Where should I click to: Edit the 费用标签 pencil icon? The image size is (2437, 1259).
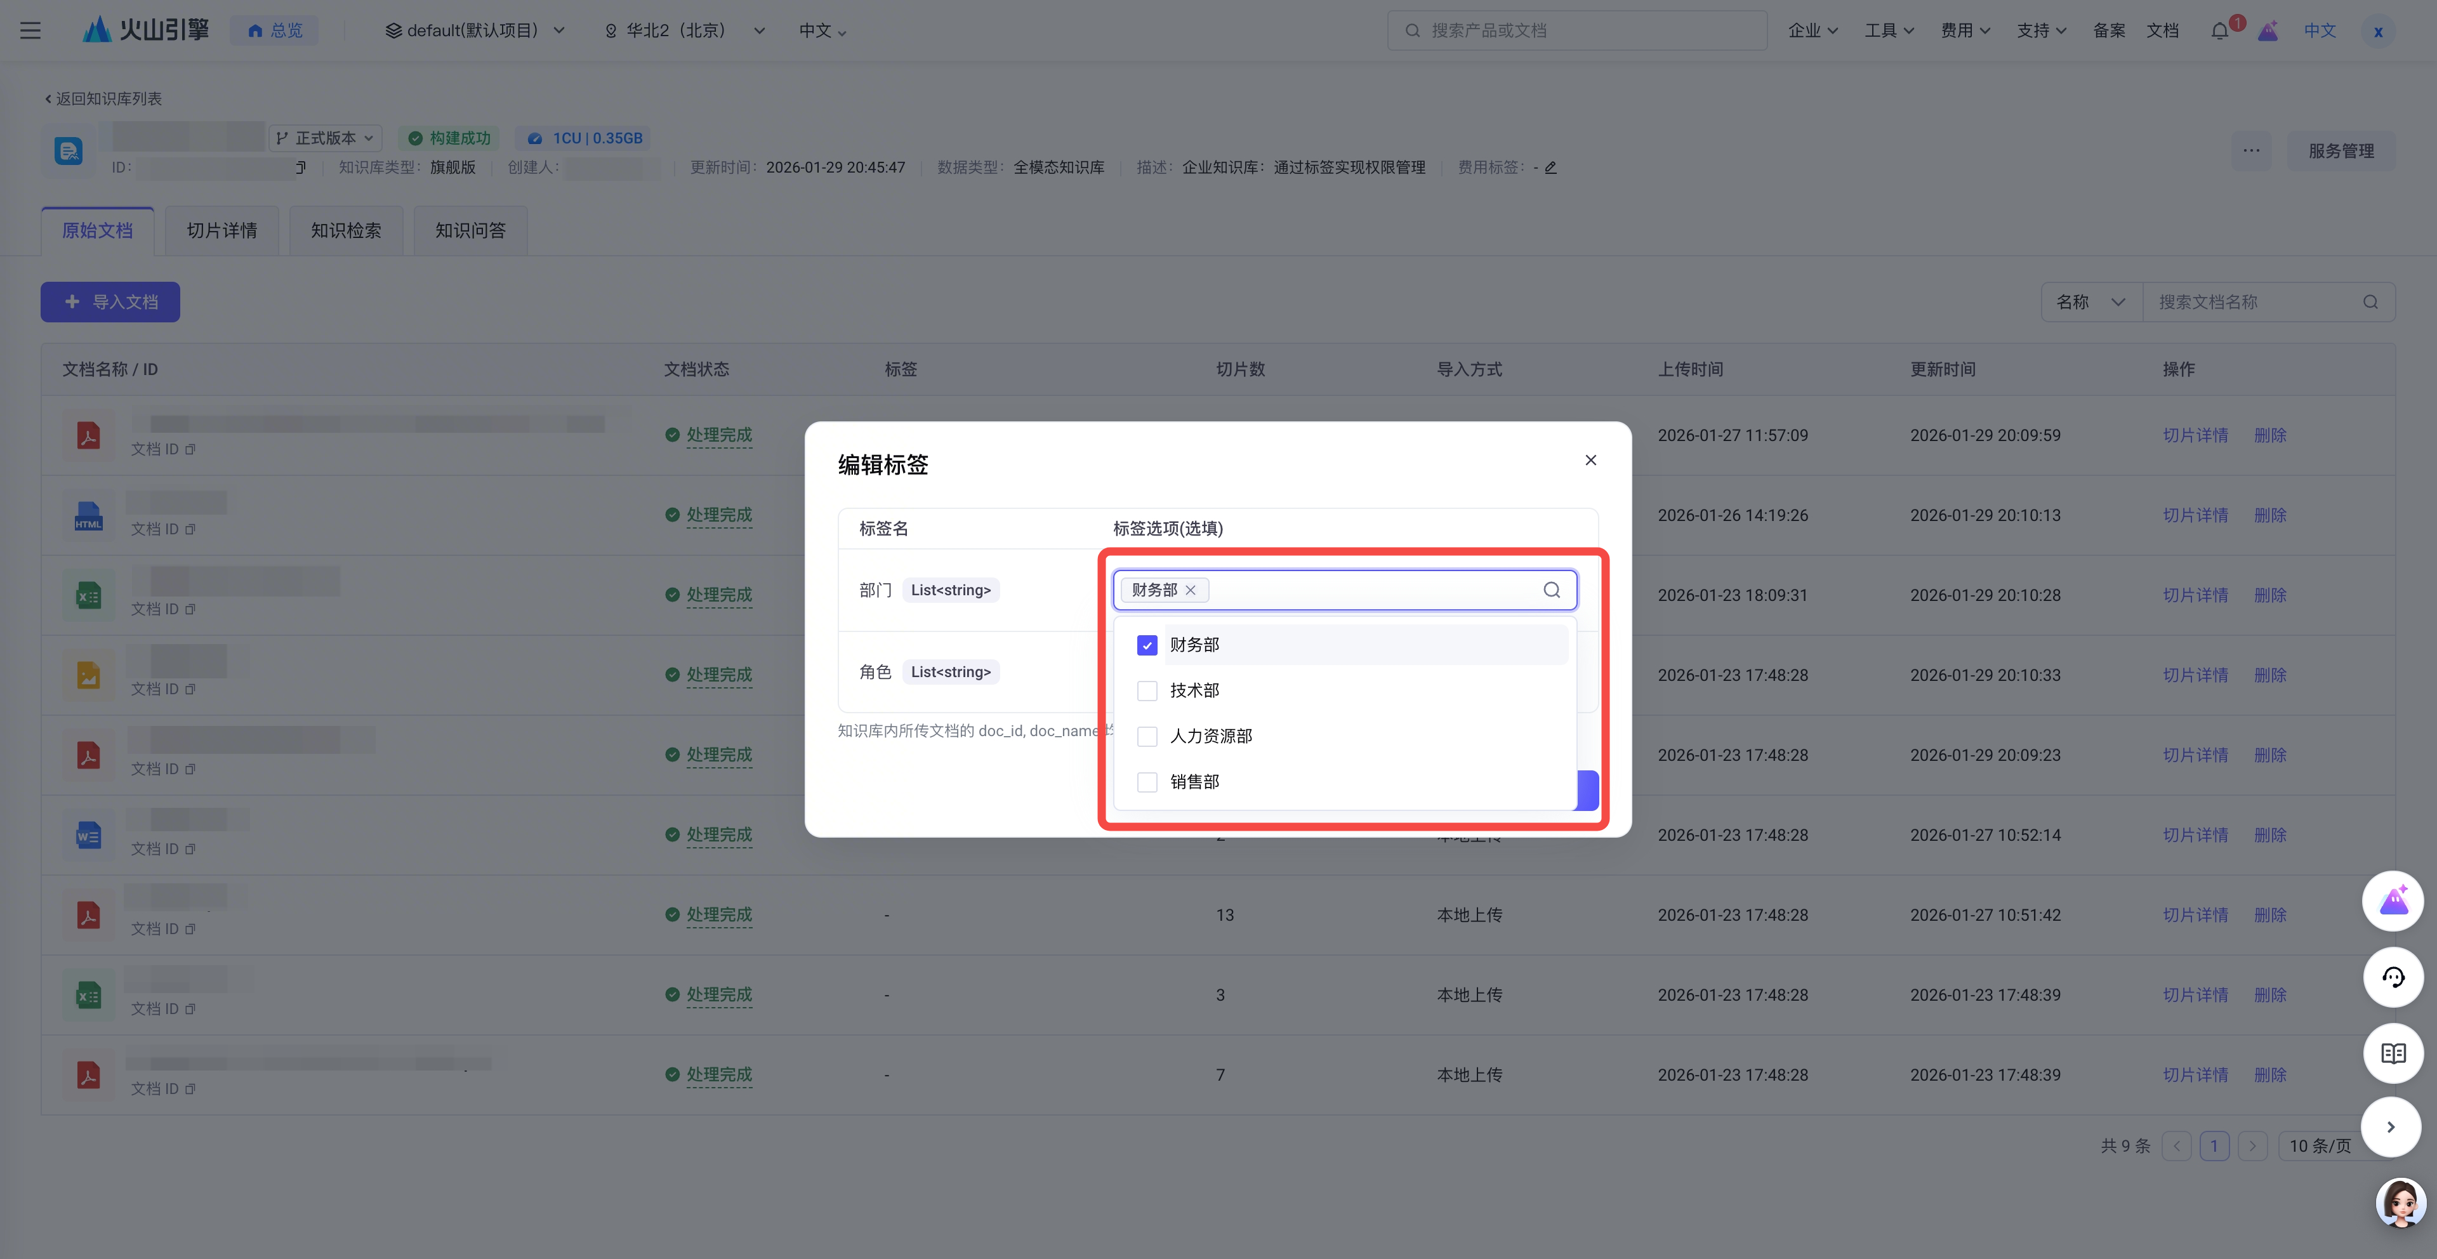[x=1550, y=168]
